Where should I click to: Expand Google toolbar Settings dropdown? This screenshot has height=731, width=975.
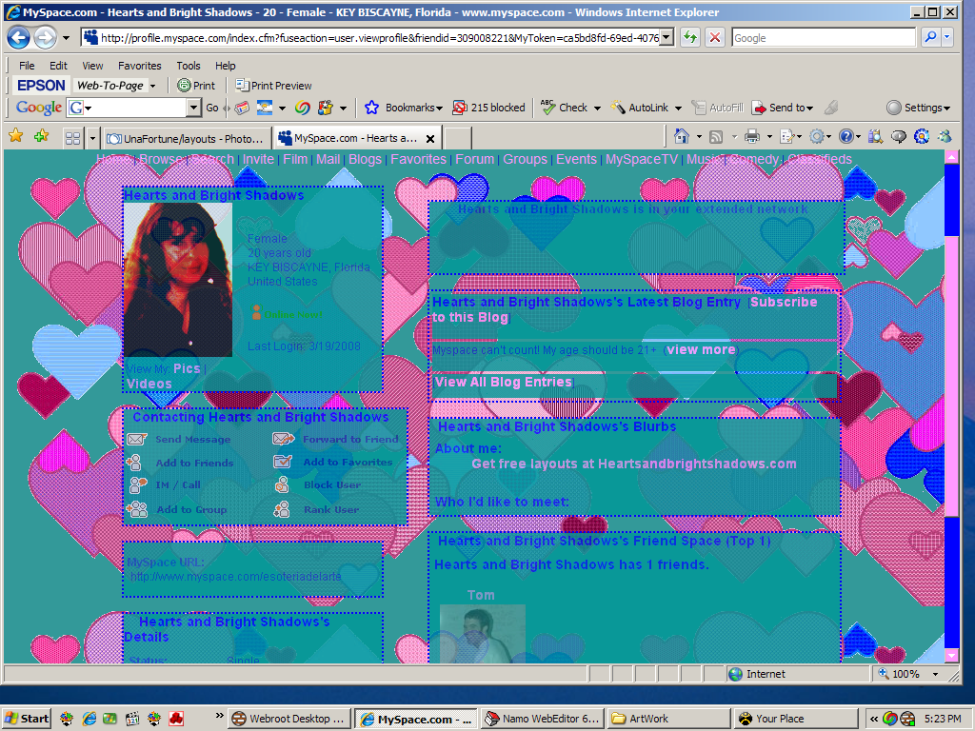click(x=947, y=109)
